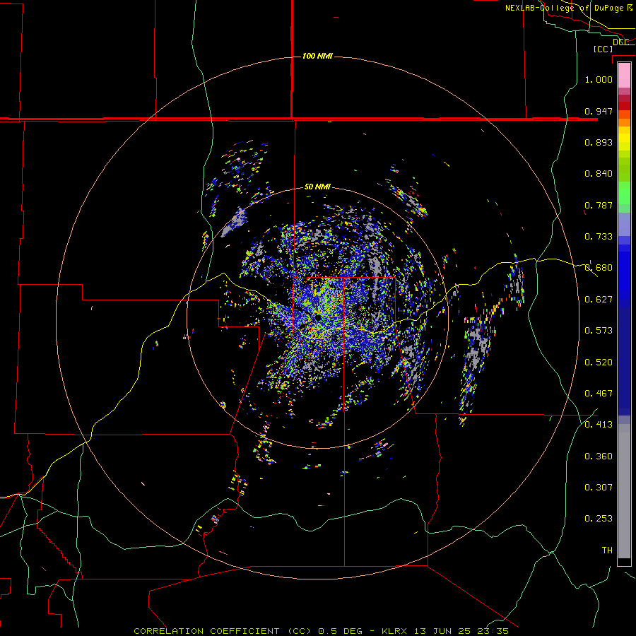Click the 0.893 scale value

(x=599, y=142)
